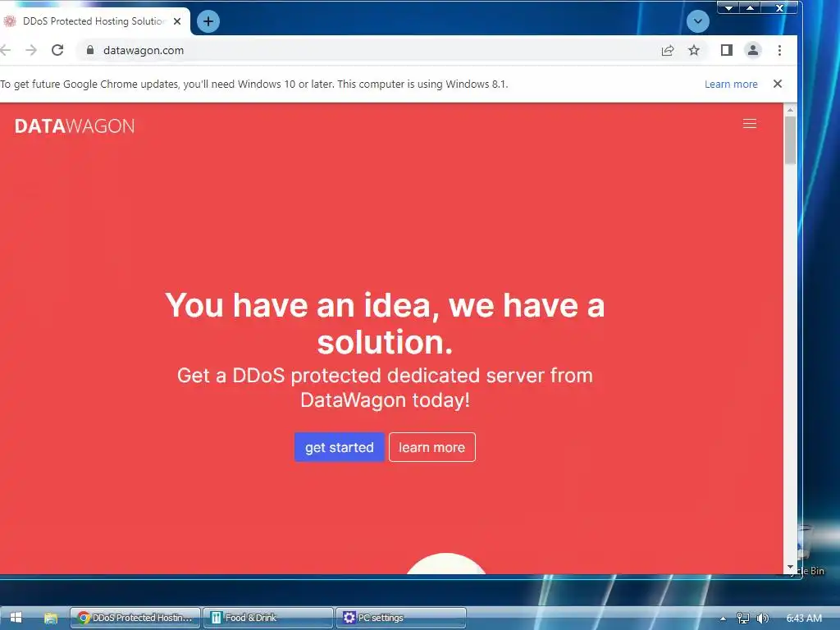Open a new tab with plus button
The image size is (840, 630).
pos(208,21)
